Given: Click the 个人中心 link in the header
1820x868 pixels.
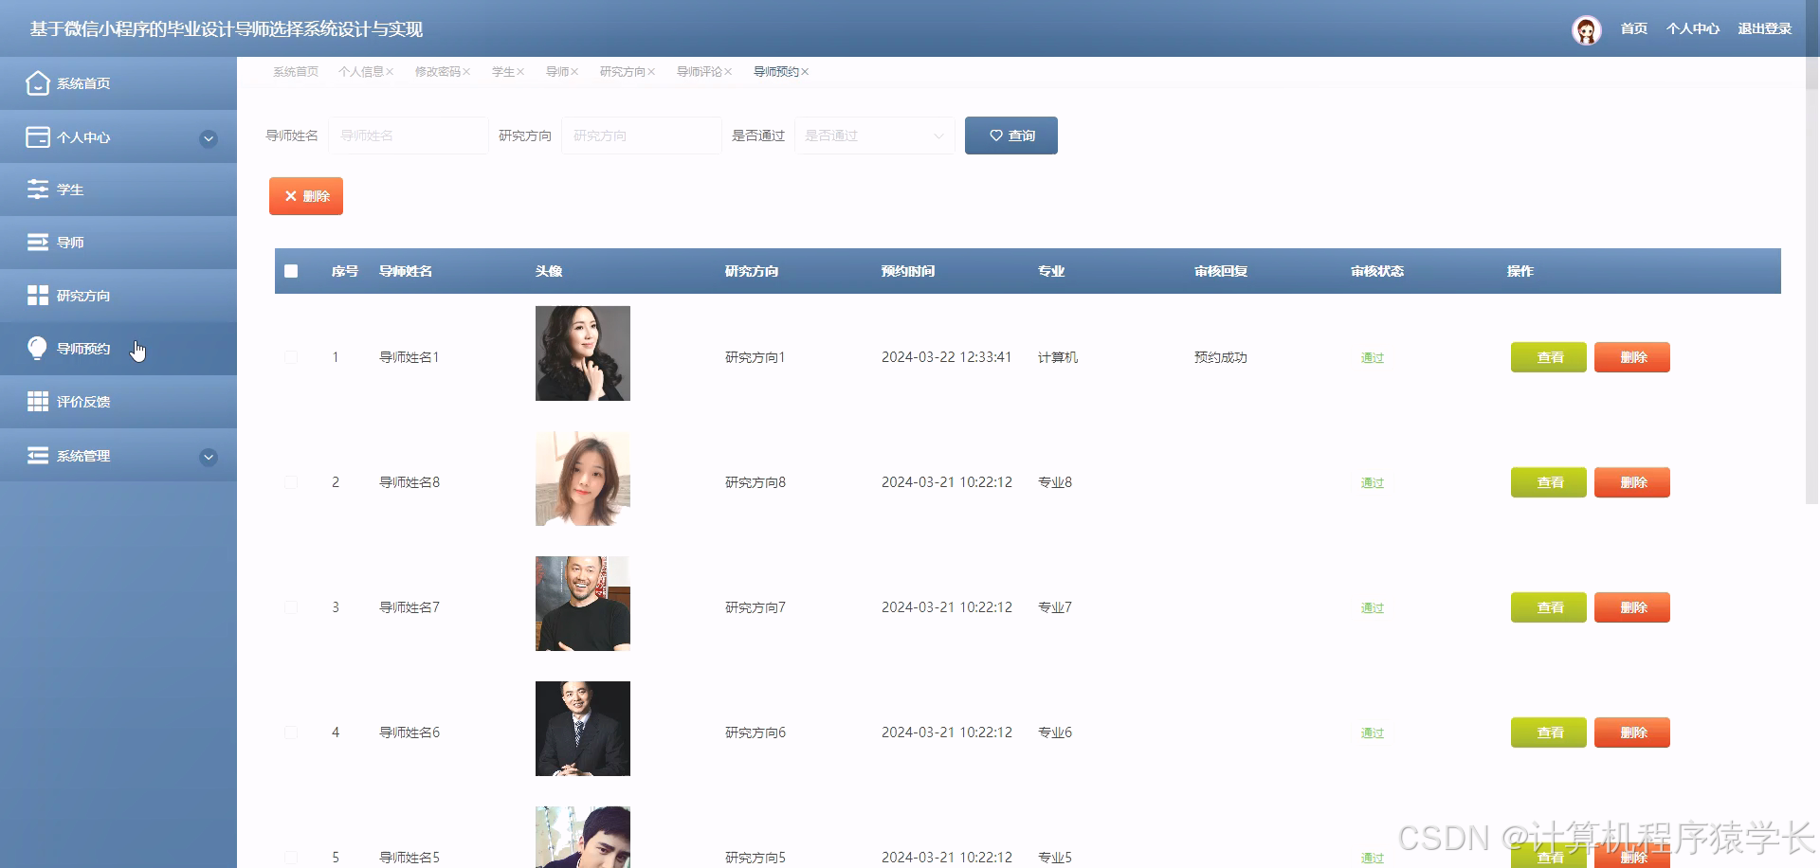Looking at the screenshot, I should tap(1693, 29).
